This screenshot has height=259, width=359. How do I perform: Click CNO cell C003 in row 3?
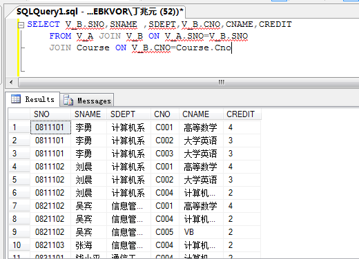tap(165, 154)
